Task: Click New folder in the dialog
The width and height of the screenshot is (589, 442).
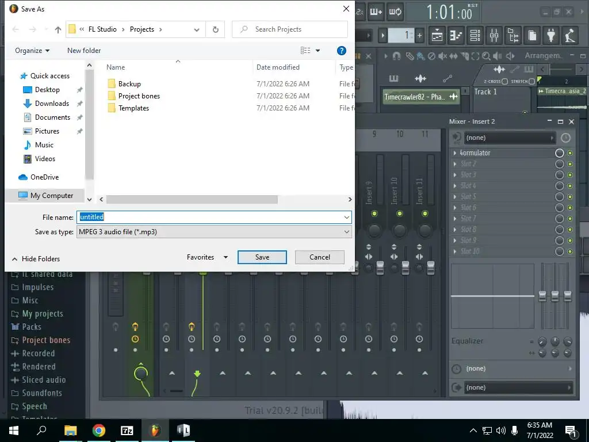Action: click(x=84, y=51)
